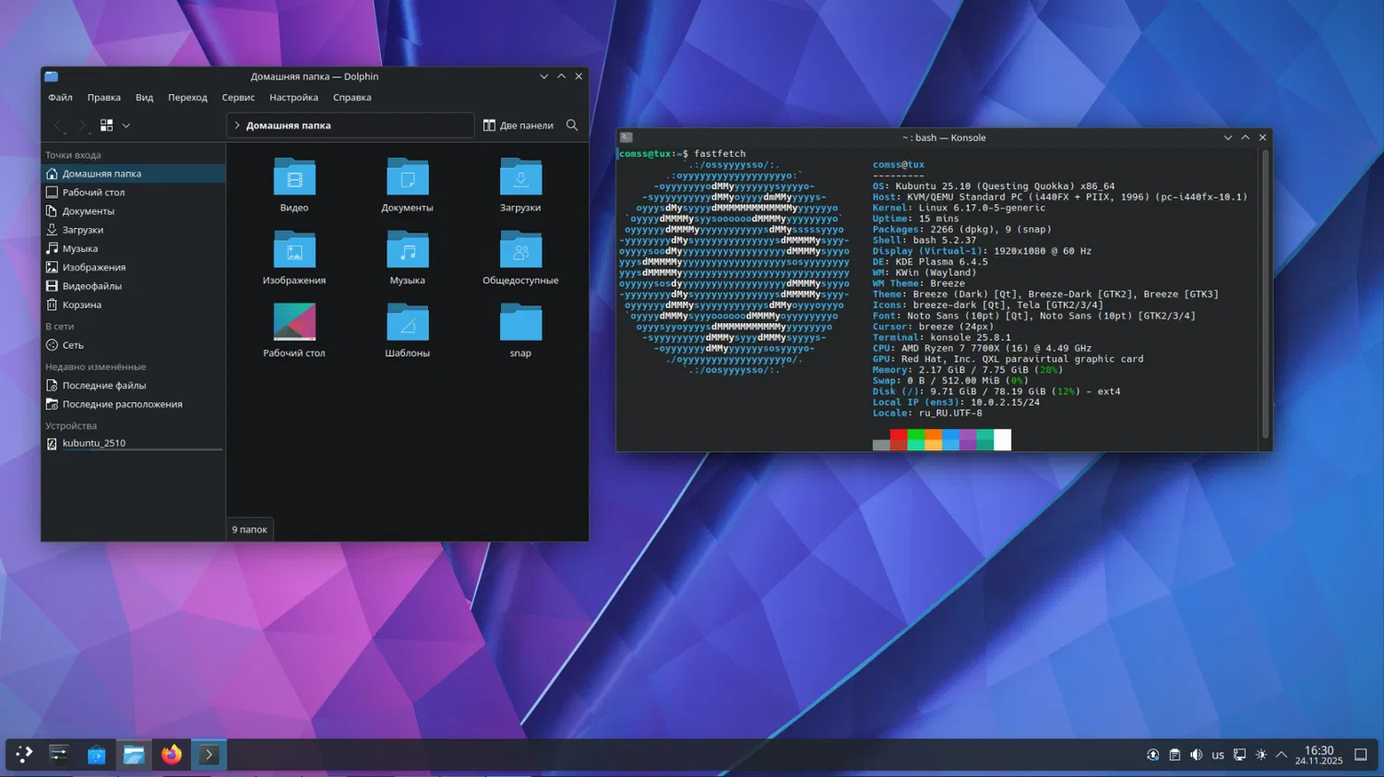
Task: Go to Сеть in the sidebar
Action: tap(73, 345)
